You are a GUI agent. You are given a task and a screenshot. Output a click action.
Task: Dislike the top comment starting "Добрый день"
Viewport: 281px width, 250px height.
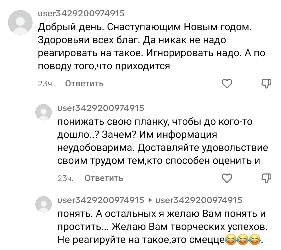(266, 83)
